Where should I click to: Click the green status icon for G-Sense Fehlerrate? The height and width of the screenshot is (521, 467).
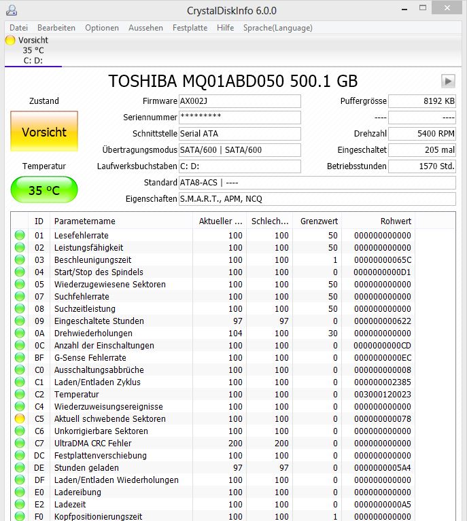(x=20, y=357)
